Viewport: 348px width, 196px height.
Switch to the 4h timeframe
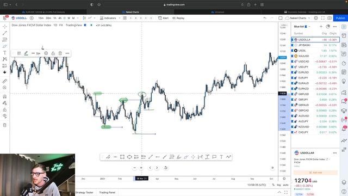point(60,18)
